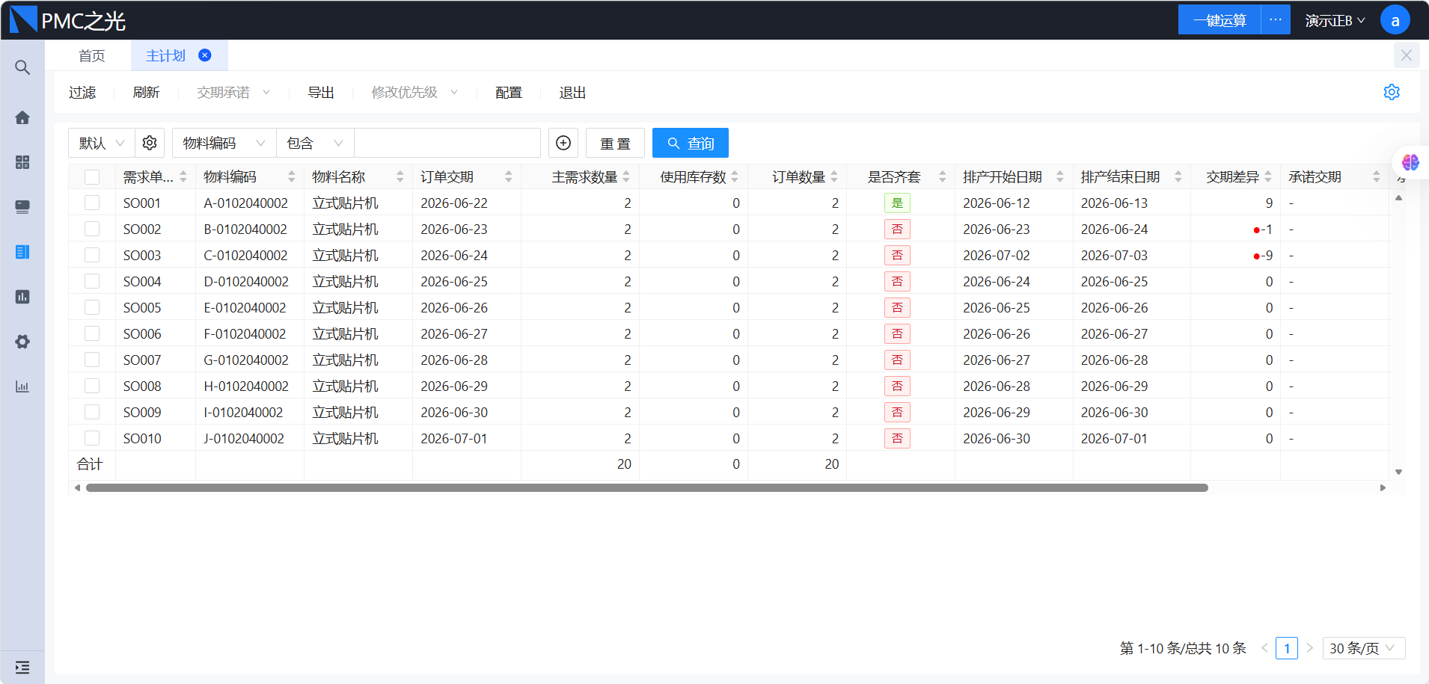The width and height of the screenshot is (1429, 684).
Task: Switch to the 首页 tab
Action: pyautogui.click(x=91, y=56)
